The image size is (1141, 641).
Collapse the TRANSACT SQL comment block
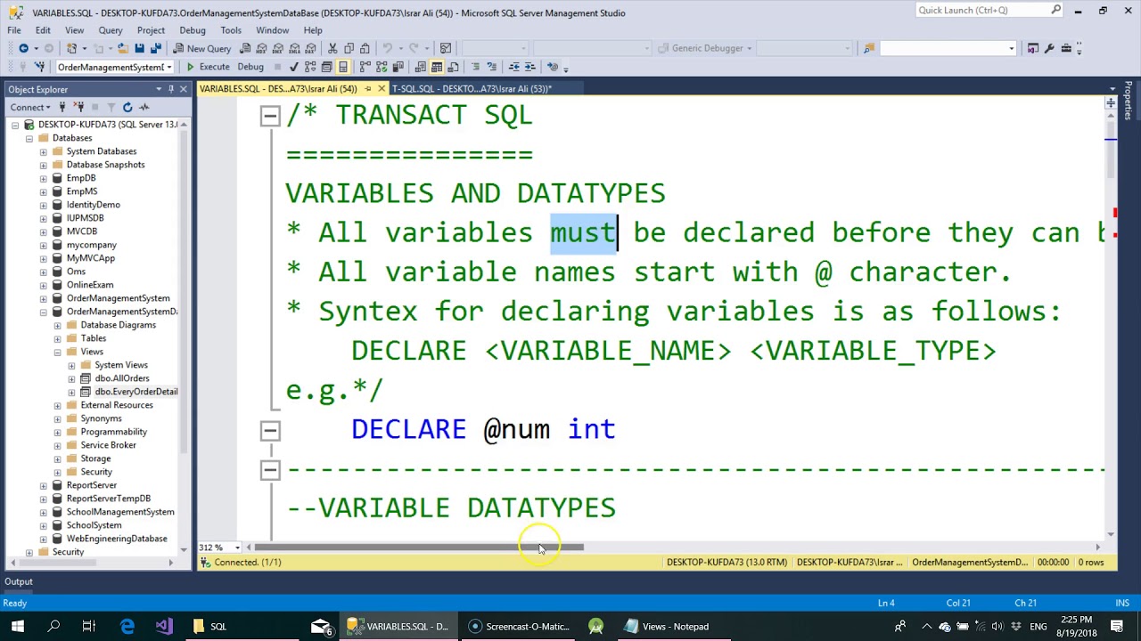tap(269, 116)
